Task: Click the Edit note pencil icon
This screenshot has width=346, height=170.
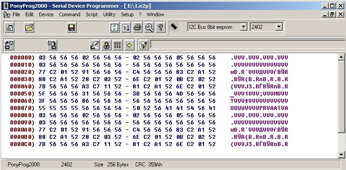Action: [143, 45]
